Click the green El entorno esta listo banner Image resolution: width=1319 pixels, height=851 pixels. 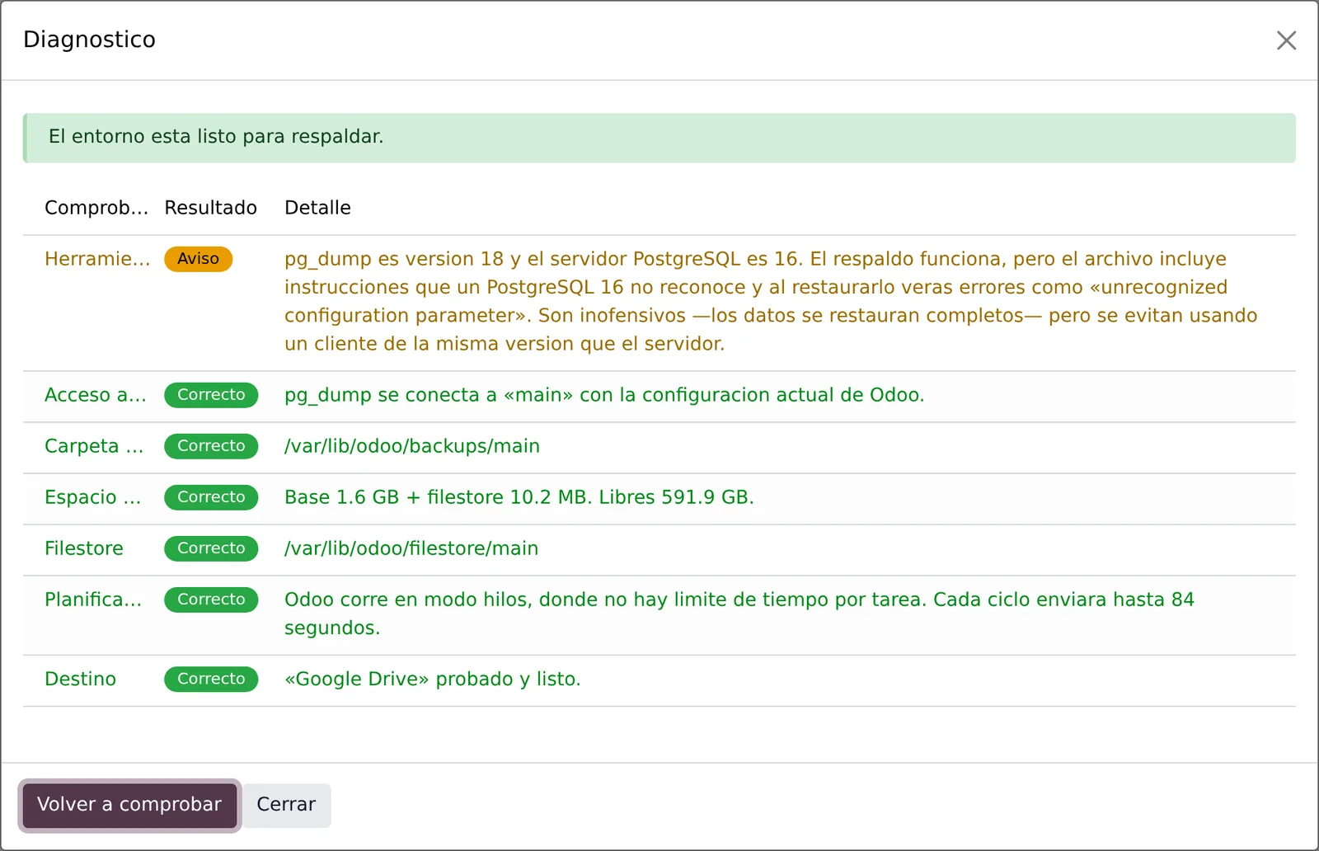click(659, 138)
